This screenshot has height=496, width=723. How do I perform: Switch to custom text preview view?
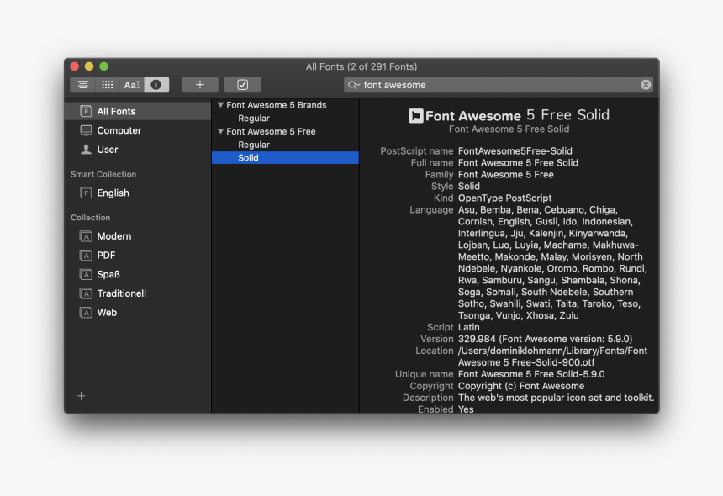click(x=132, y=85)
